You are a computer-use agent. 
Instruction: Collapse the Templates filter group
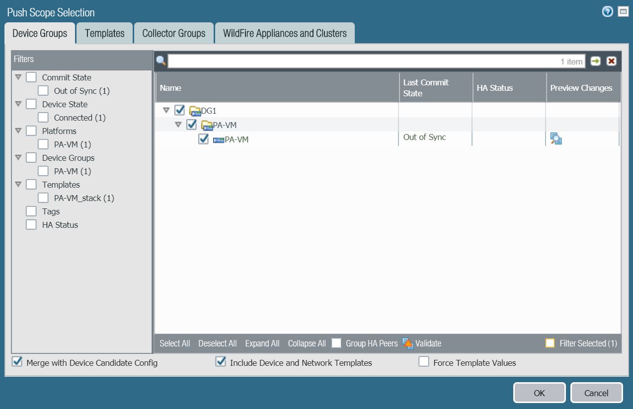click(x=18, y=185)
